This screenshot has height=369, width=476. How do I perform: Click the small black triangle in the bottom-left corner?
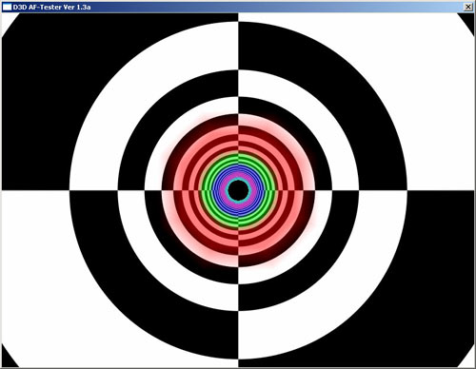point(8,359)
